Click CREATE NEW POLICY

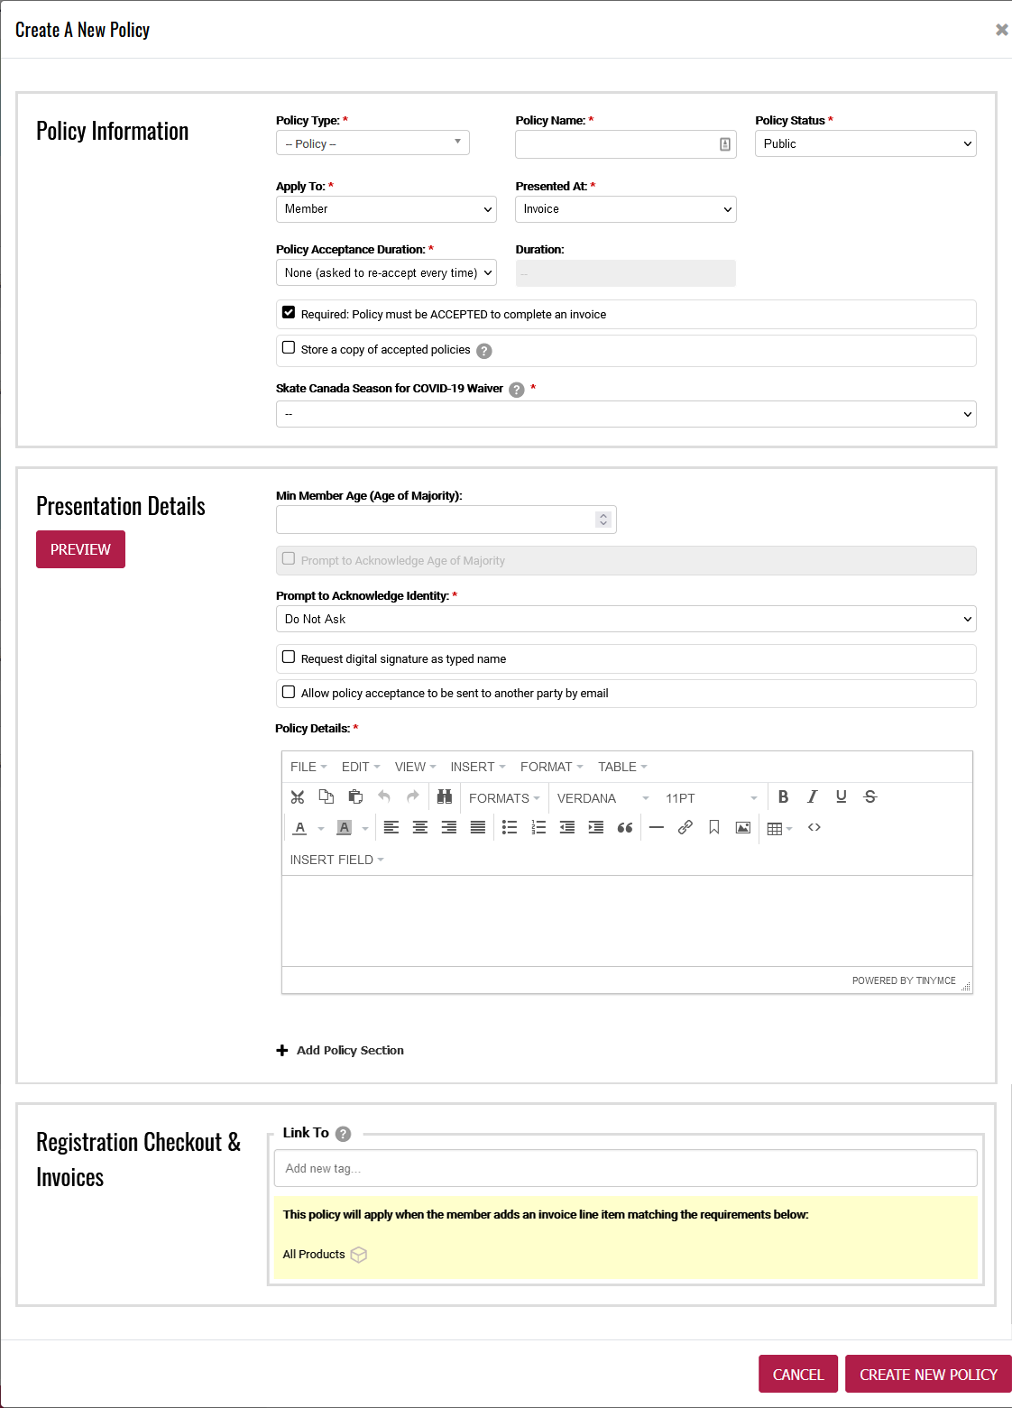tap(928, 1374)
